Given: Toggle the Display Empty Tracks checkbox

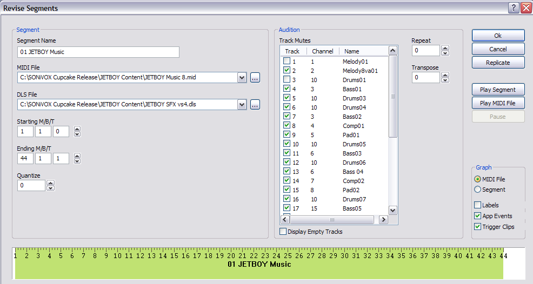Looking at the screenshot, I should click(283, 232).
